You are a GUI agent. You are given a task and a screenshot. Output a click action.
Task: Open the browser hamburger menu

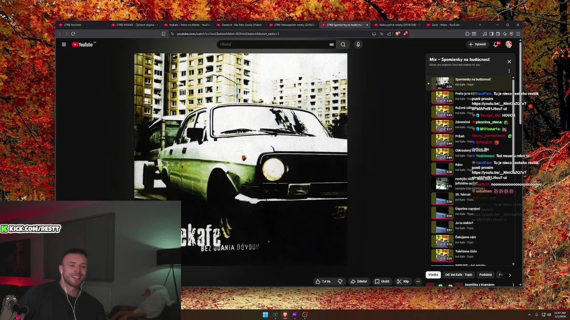518,34
